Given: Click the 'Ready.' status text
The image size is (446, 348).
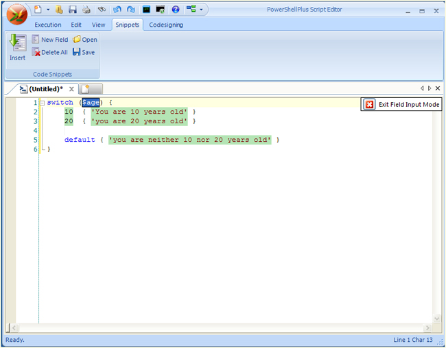Looking at the screenshot, I should pyautogui.click(x=15, y=340).
